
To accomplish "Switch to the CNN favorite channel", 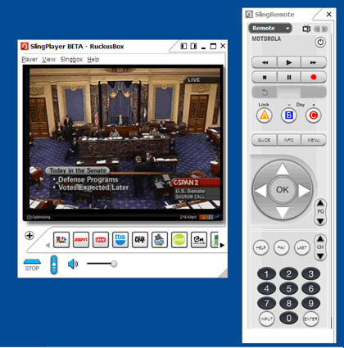I will pyautogui.click(x=101, y=240).
